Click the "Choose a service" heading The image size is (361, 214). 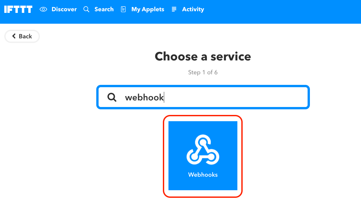click(x=203, y=56)
